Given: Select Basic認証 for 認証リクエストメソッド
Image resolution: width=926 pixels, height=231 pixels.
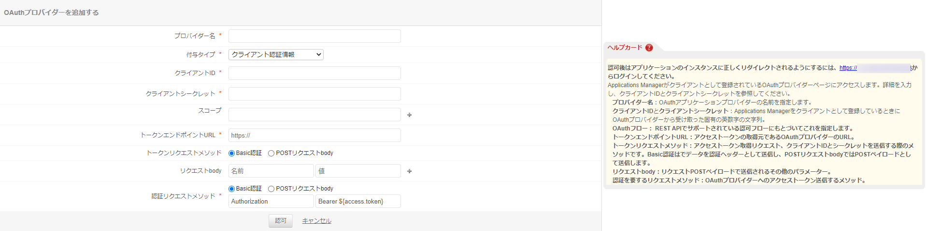Looking at the screenshot, I should click(x=232, y=189).
